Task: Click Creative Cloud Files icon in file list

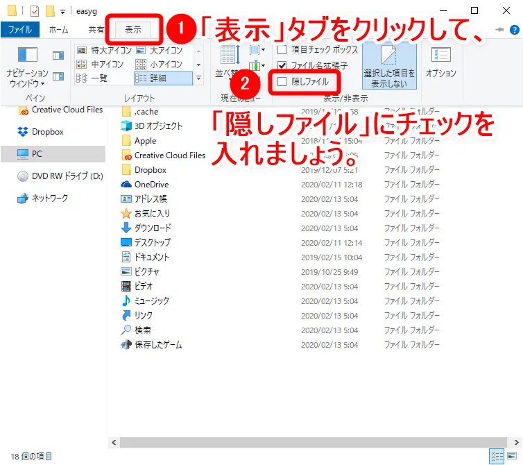Action: click(x=126, y=155)
